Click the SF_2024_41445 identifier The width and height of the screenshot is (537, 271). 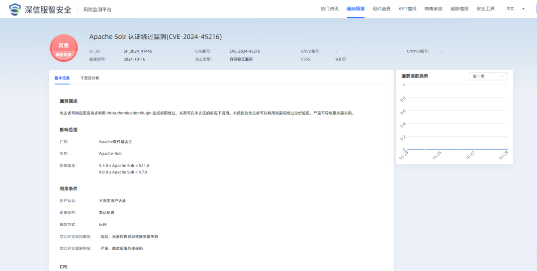tap(138, 51)
